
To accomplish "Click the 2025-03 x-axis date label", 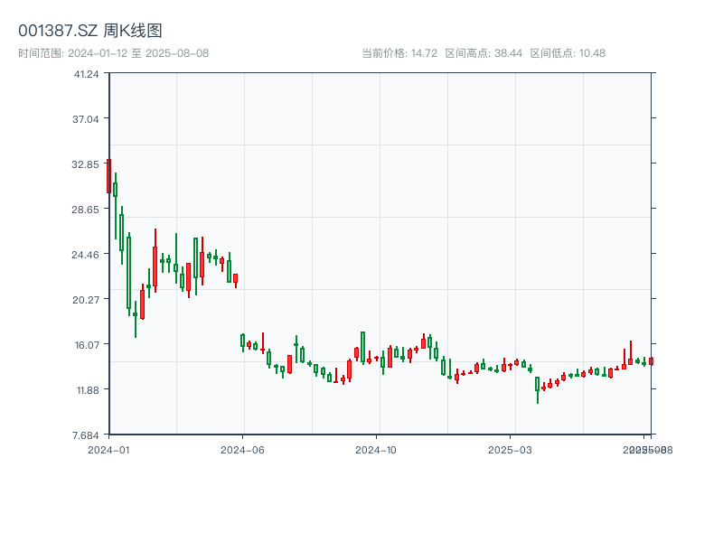I will (510, 449).
